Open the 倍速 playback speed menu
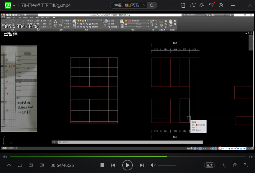 pos(209,165)
